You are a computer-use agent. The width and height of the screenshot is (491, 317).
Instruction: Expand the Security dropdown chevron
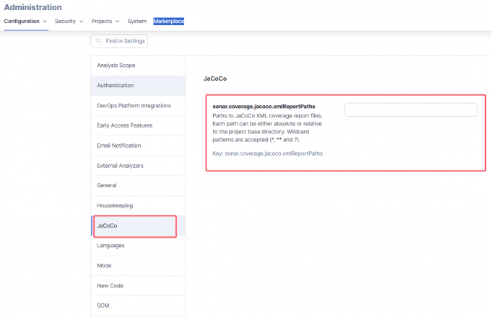point(82,21)
